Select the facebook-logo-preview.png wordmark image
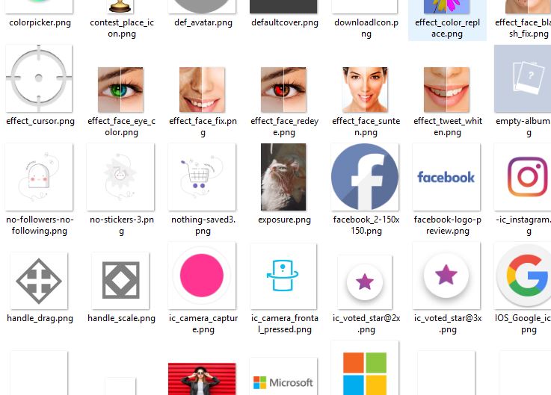Image resolution: width=551 pixels, height=395 pixels. tap(446, 177)
